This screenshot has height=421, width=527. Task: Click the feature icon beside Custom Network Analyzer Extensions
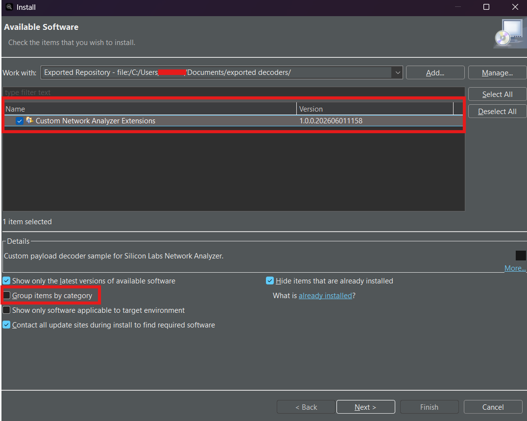(29, 120)
